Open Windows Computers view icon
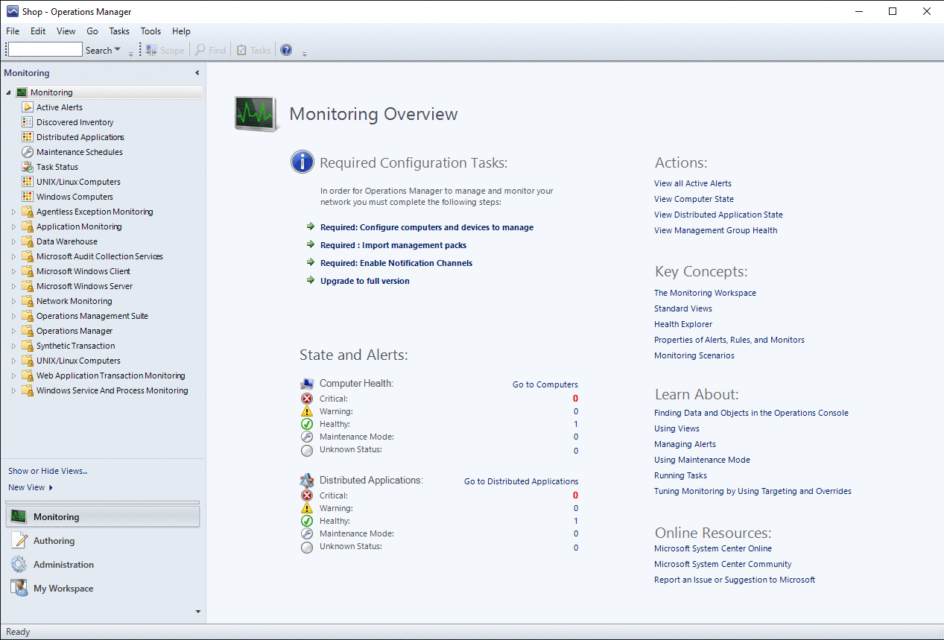This screenshot has width=944, height=640. click(x=28, y=197)
